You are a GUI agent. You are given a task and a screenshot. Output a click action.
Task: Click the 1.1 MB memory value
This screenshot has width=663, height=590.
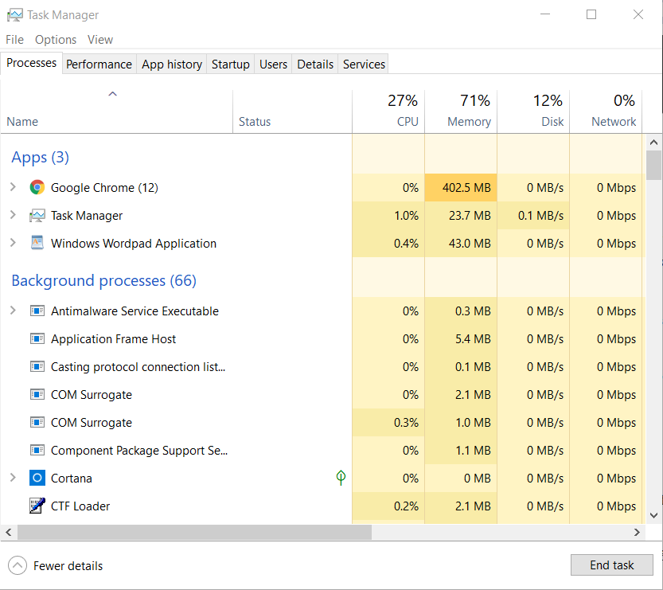473,451
